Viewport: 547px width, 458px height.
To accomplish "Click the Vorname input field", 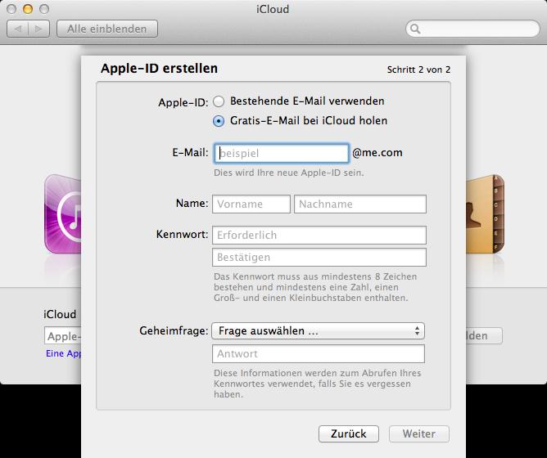I will 251,204.
